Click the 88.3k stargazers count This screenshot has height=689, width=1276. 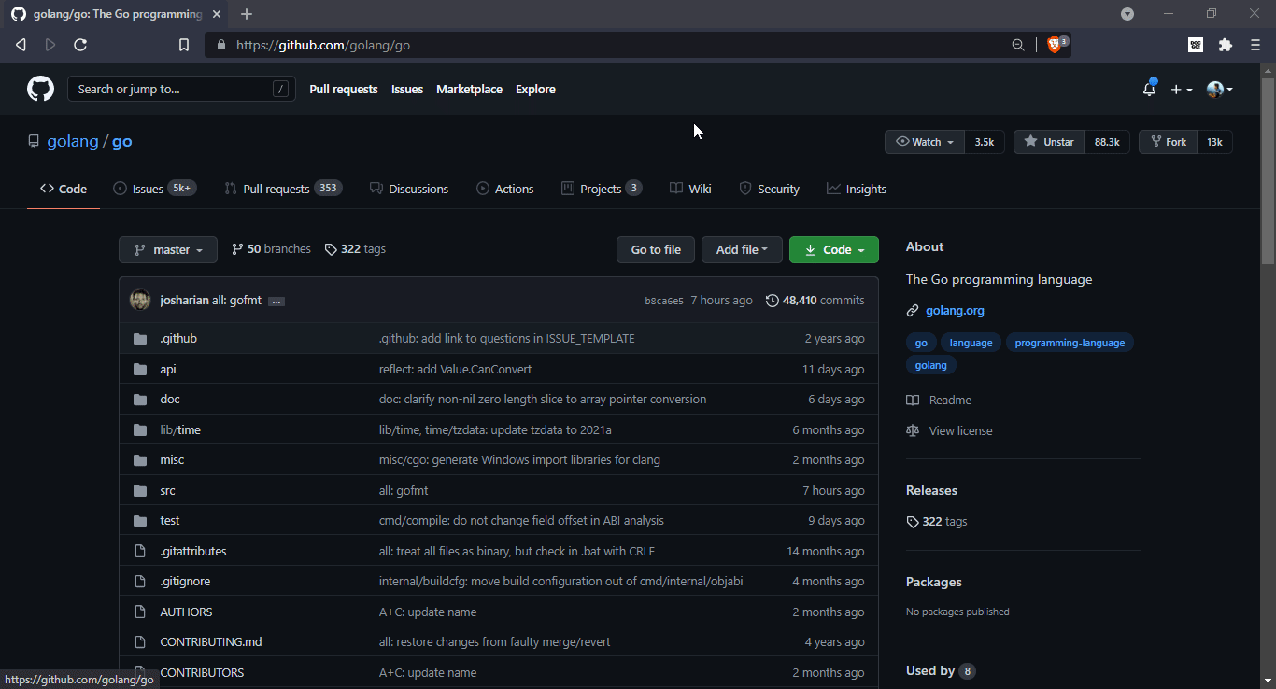coord(1107,142)
